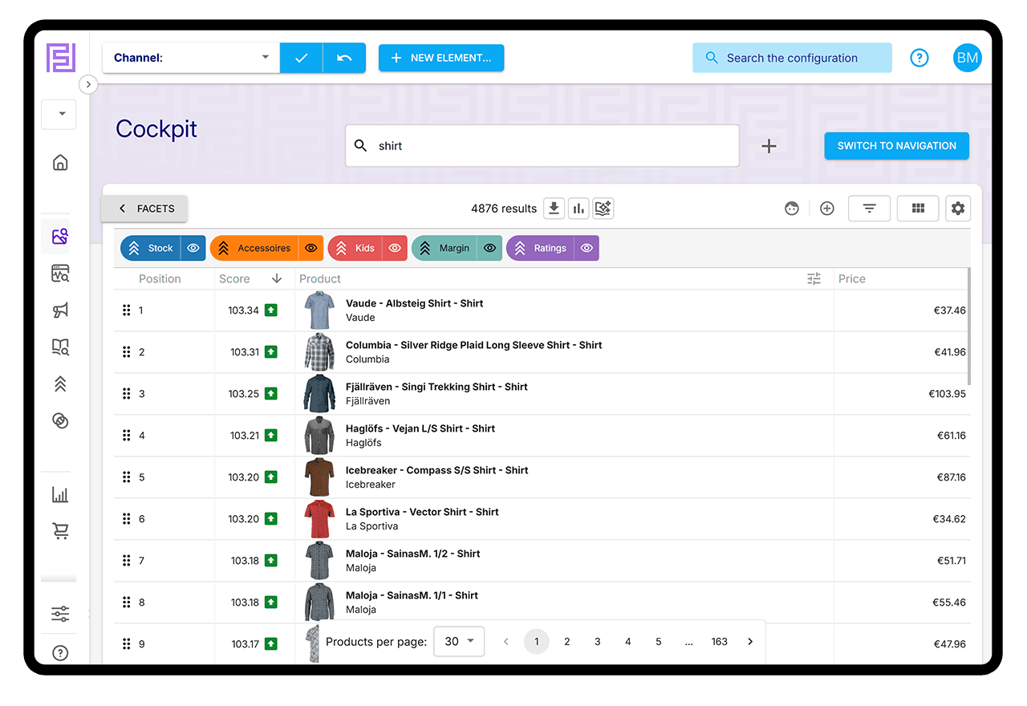This screenshot has height=706, width=1027.
Task: Open the bar chart reports sidebar icon
Action: click(x=60, y=494)
